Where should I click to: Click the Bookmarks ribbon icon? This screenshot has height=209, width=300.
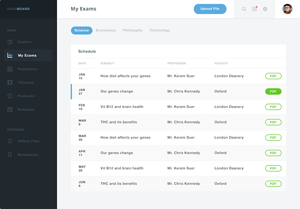pos(10,155)
